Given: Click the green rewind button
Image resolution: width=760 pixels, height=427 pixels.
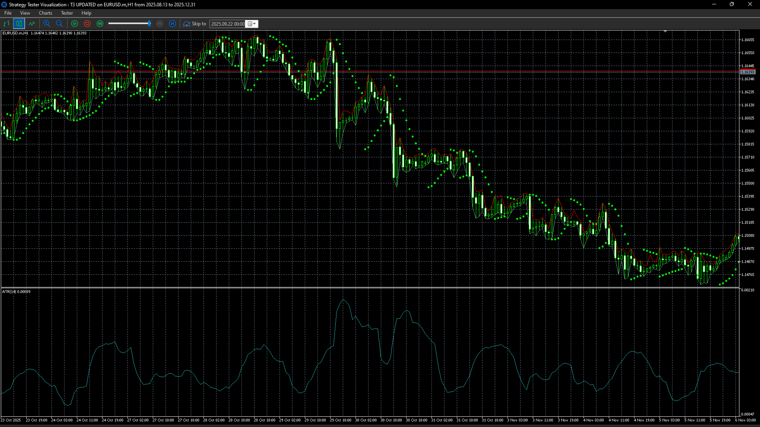Looking at the screenshot, I should click(x=100, y=24).
